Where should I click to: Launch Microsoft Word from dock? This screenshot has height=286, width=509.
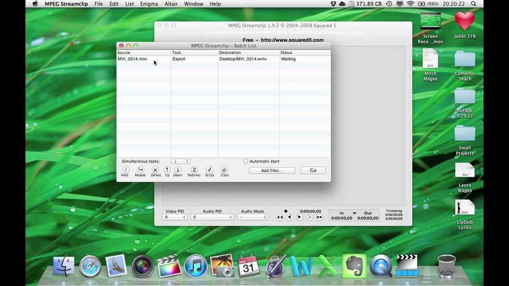click(x=301, y=266)
